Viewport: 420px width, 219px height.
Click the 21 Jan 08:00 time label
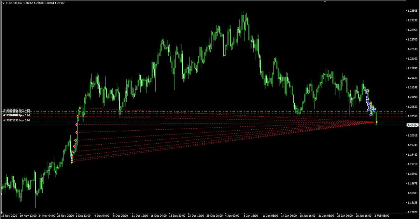pos(326,215)
